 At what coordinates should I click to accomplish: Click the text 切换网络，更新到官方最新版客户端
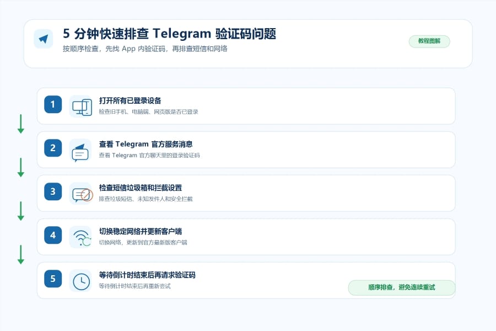point(143,243)
